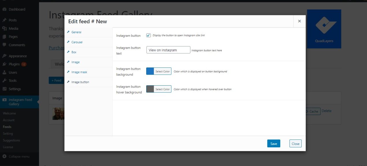Click the wrench icon next to Carousel
Screen dimensions: 367x166
coord(68,42)
